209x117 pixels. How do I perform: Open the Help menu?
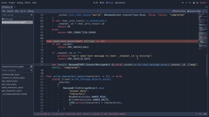pos(34,3)
